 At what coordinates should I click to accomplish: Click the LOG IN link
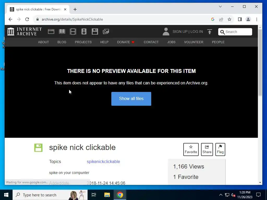(197, 32)
